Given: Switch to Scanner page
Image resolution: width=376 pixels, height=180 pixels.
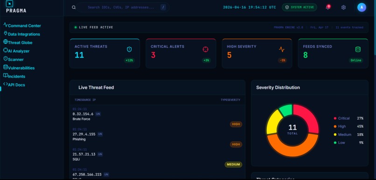Looking at the screenshot, I should (x=15, y=59).
